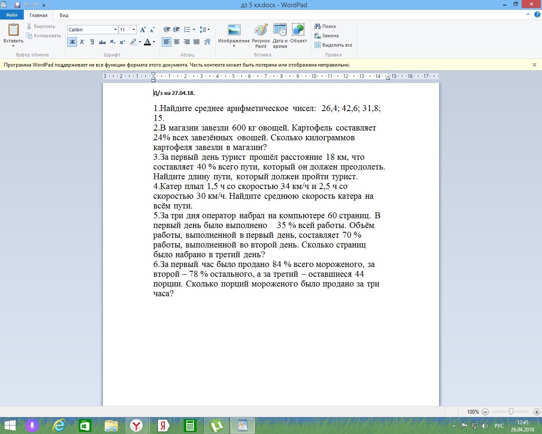Click the shrink font size icon
The width and height of the screenshot is (542, 434).
point(152,30)
